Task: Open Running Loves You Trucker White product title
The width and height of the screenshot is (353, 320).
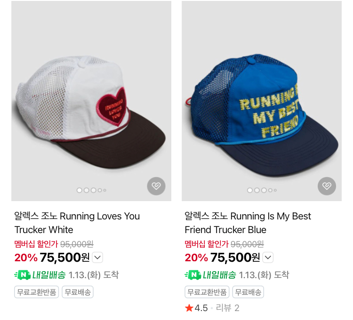Action: coord(77,223)
